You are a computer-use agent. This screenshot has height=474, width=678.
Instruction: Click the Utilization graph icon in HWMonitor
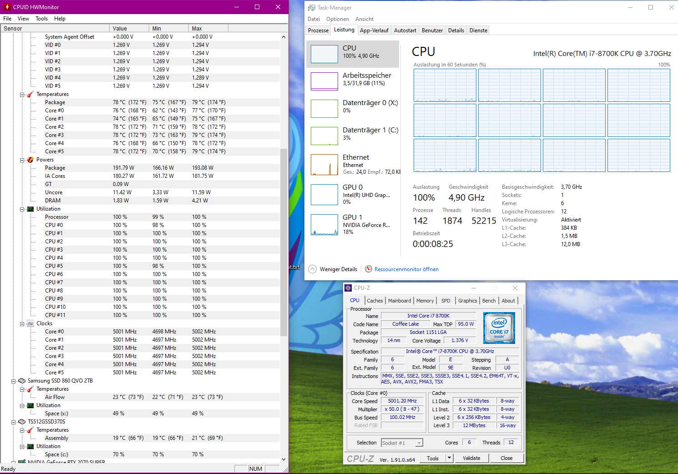[30, 209]
